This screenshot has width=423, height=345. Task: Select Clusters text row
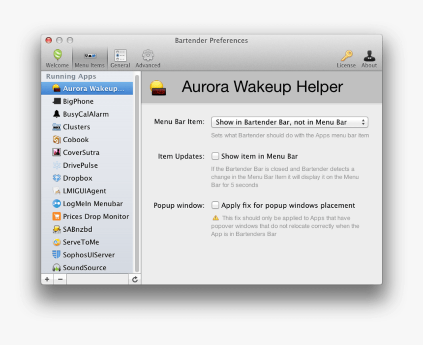tap(76, 127)
